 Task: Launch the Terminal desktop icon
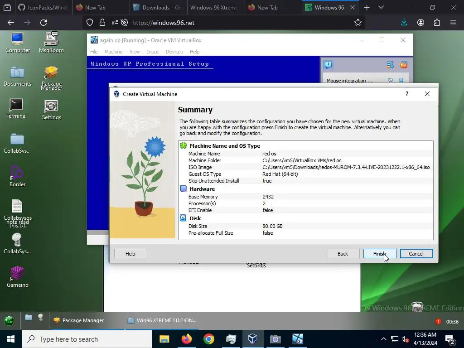click(16, 109)
